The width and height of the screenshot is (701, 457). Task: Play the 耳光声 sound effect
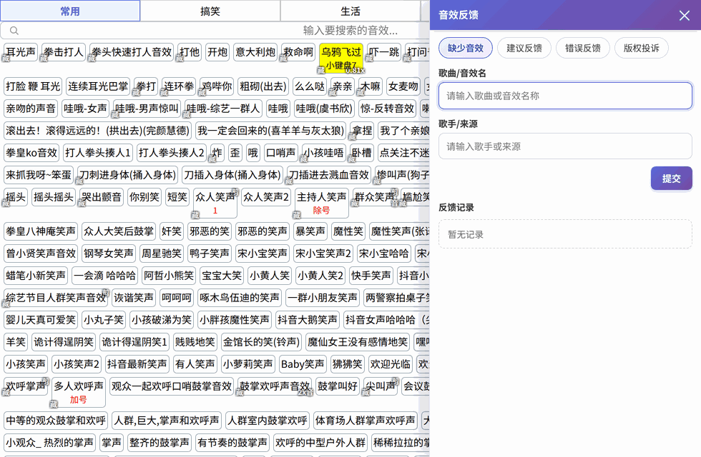pos(21,52)
